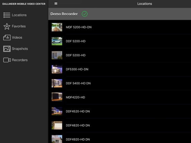Viewport: 191px width, 143px height.
Task: Select camera name DDF 5400-HD DN
Action: [x=78, y=83]
